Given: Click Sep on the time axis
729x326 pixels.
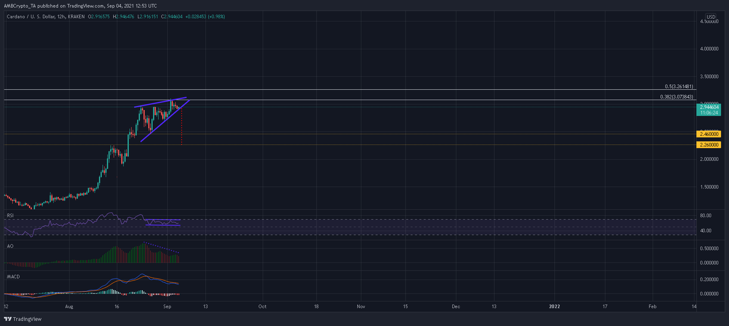Looking at the screenshot, I should point(167,307).
